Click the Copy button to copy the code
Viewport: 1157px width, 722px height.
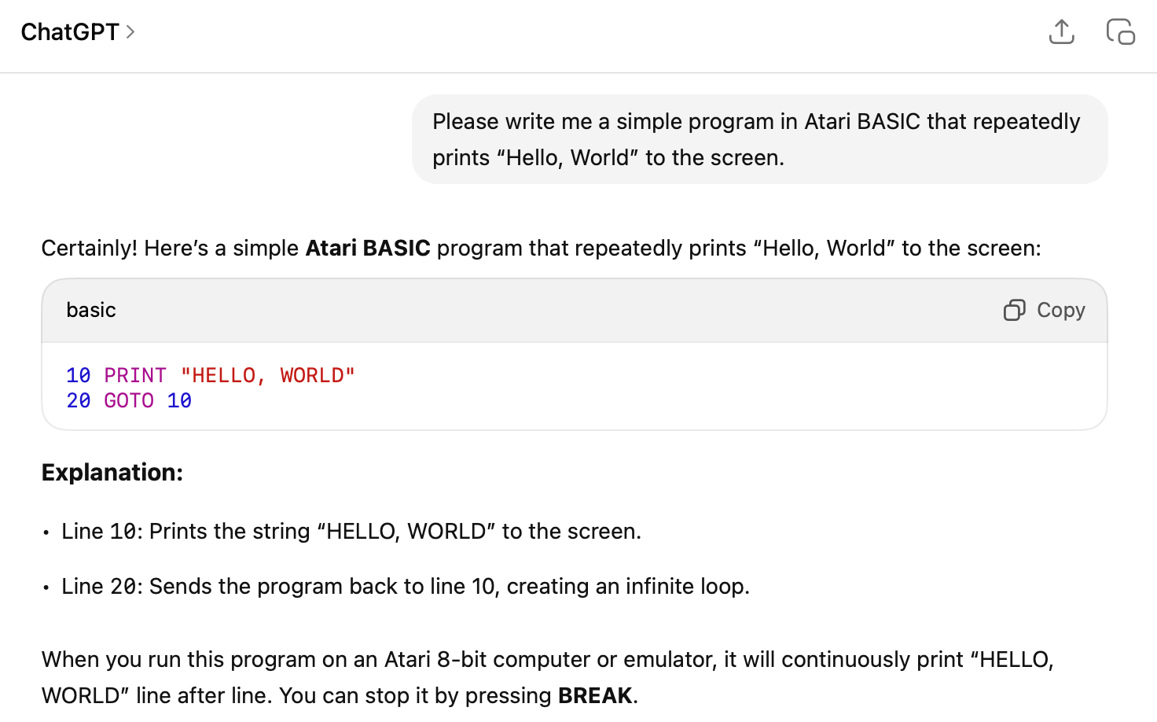pos(1060,310)
